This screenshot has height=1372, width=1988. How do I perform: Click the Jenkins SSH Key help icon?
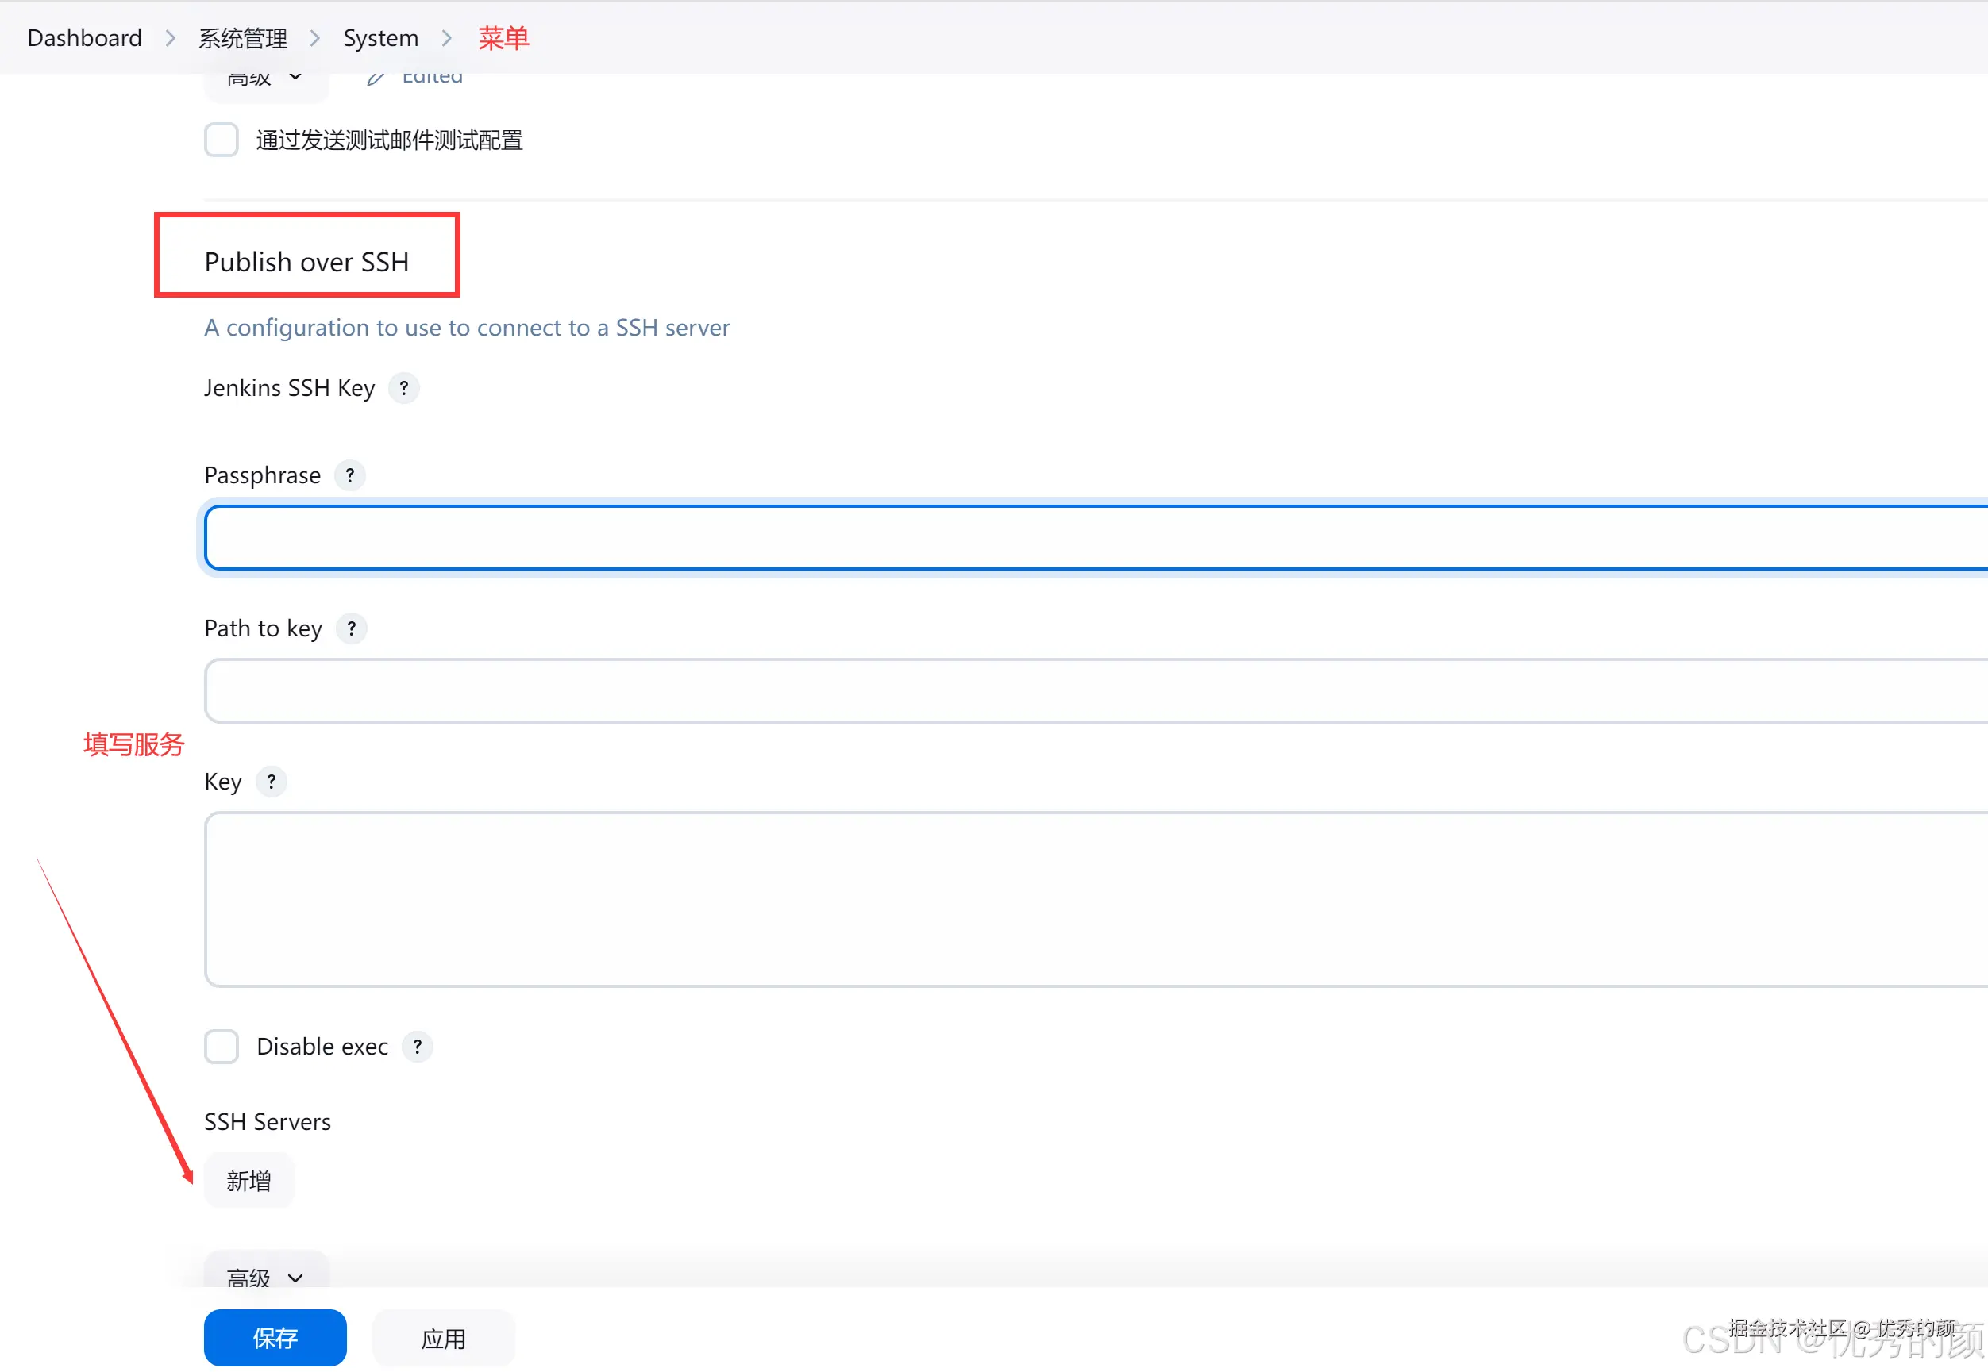pos(403,388)
